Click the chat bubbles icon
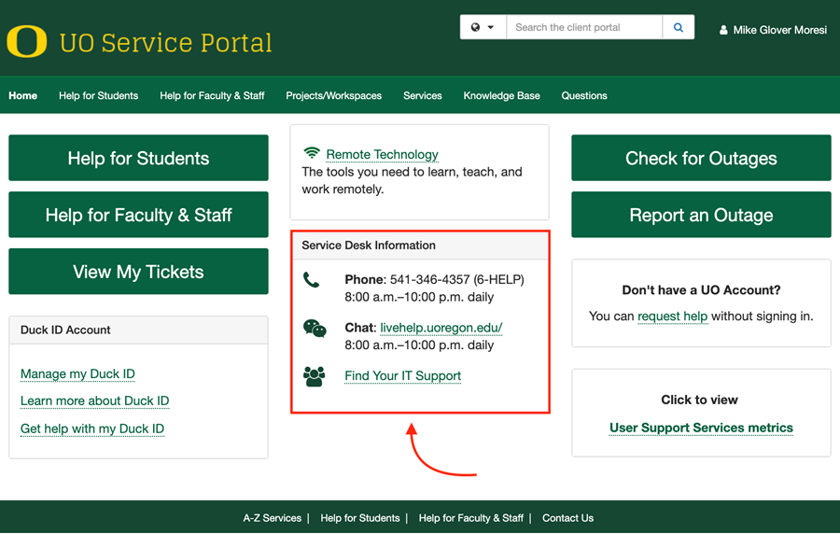 pyautogui.click(x=315, y=328)
